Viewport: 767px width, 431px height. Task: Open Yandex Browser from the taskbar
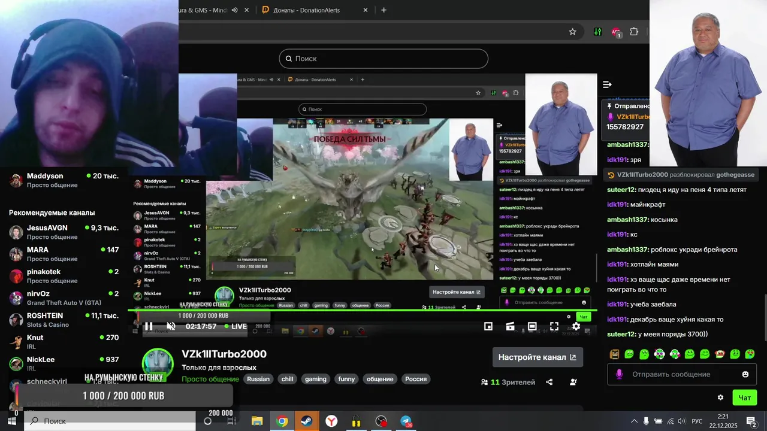click(x=331, y=421)
